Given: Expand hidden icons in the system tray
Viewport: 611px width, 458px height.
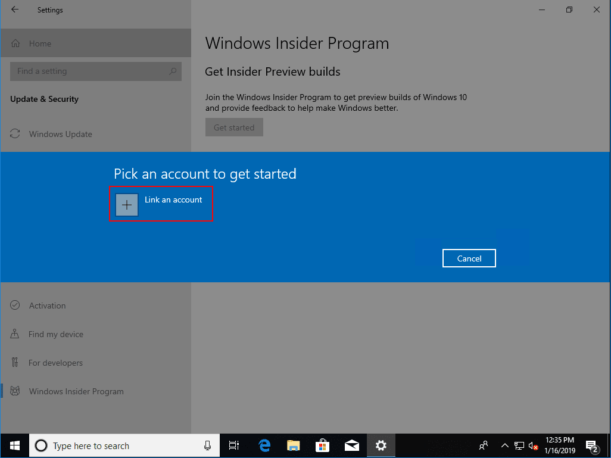Looking at the screenshot, I should (504, 445).
